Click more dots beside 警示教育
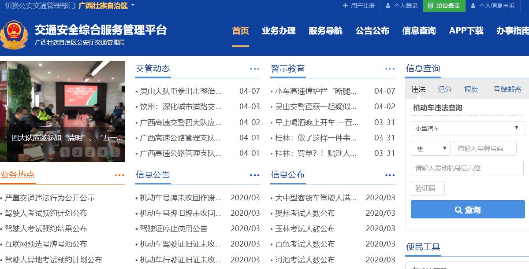 pyautogui.click(x=390, y=69)
